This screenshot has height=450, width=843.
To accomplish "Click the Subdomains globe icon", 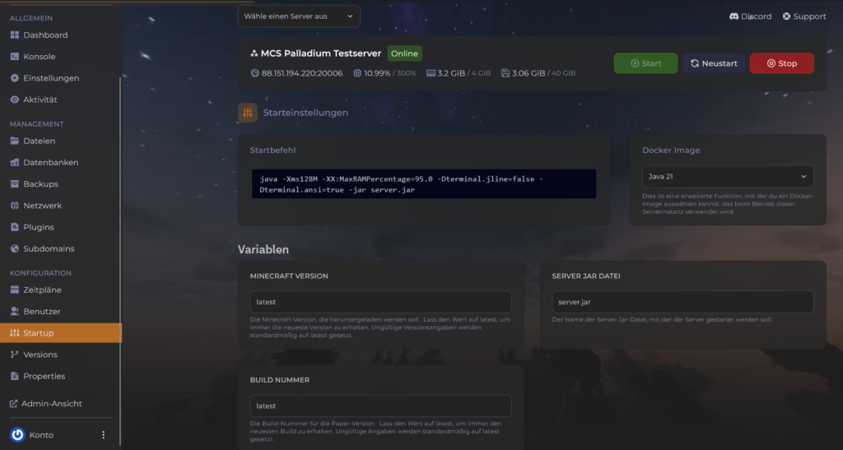I will coord(15,248).
